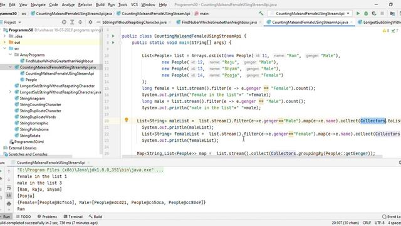
Task: Click run gutter arrow next to class declaration
Action: tap(113, 36)
